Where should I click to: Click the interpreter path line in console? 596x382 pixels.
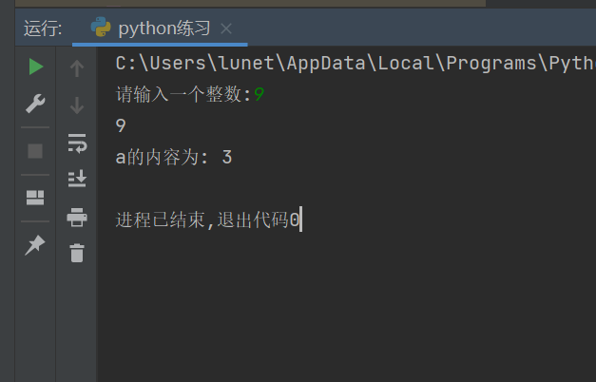(x=356, y=63)
